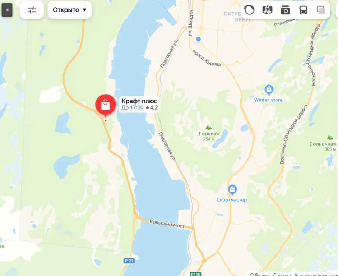
Task: Click the blue current location dot
Action: click(198, 39)
